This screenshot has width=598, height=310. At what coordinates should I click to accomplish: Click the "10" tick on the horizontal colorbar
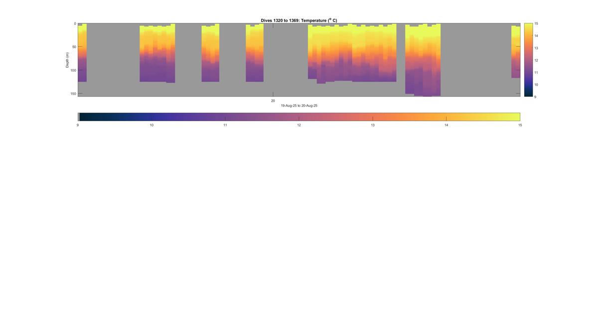pos(151,125)
